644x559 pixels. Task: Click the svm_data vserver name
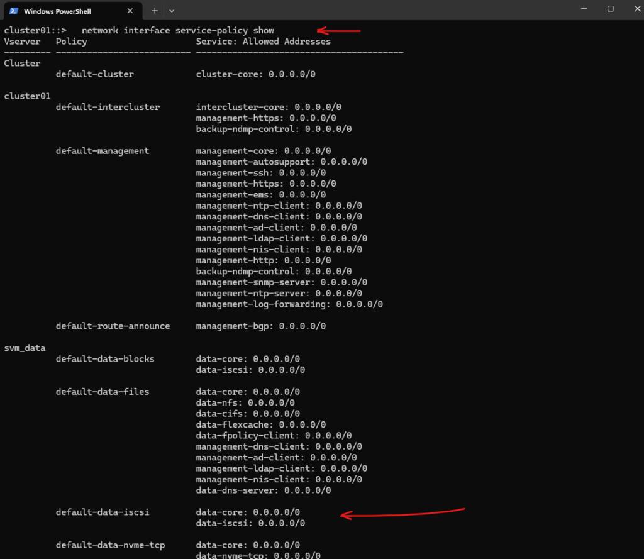(x=25, y=348)
